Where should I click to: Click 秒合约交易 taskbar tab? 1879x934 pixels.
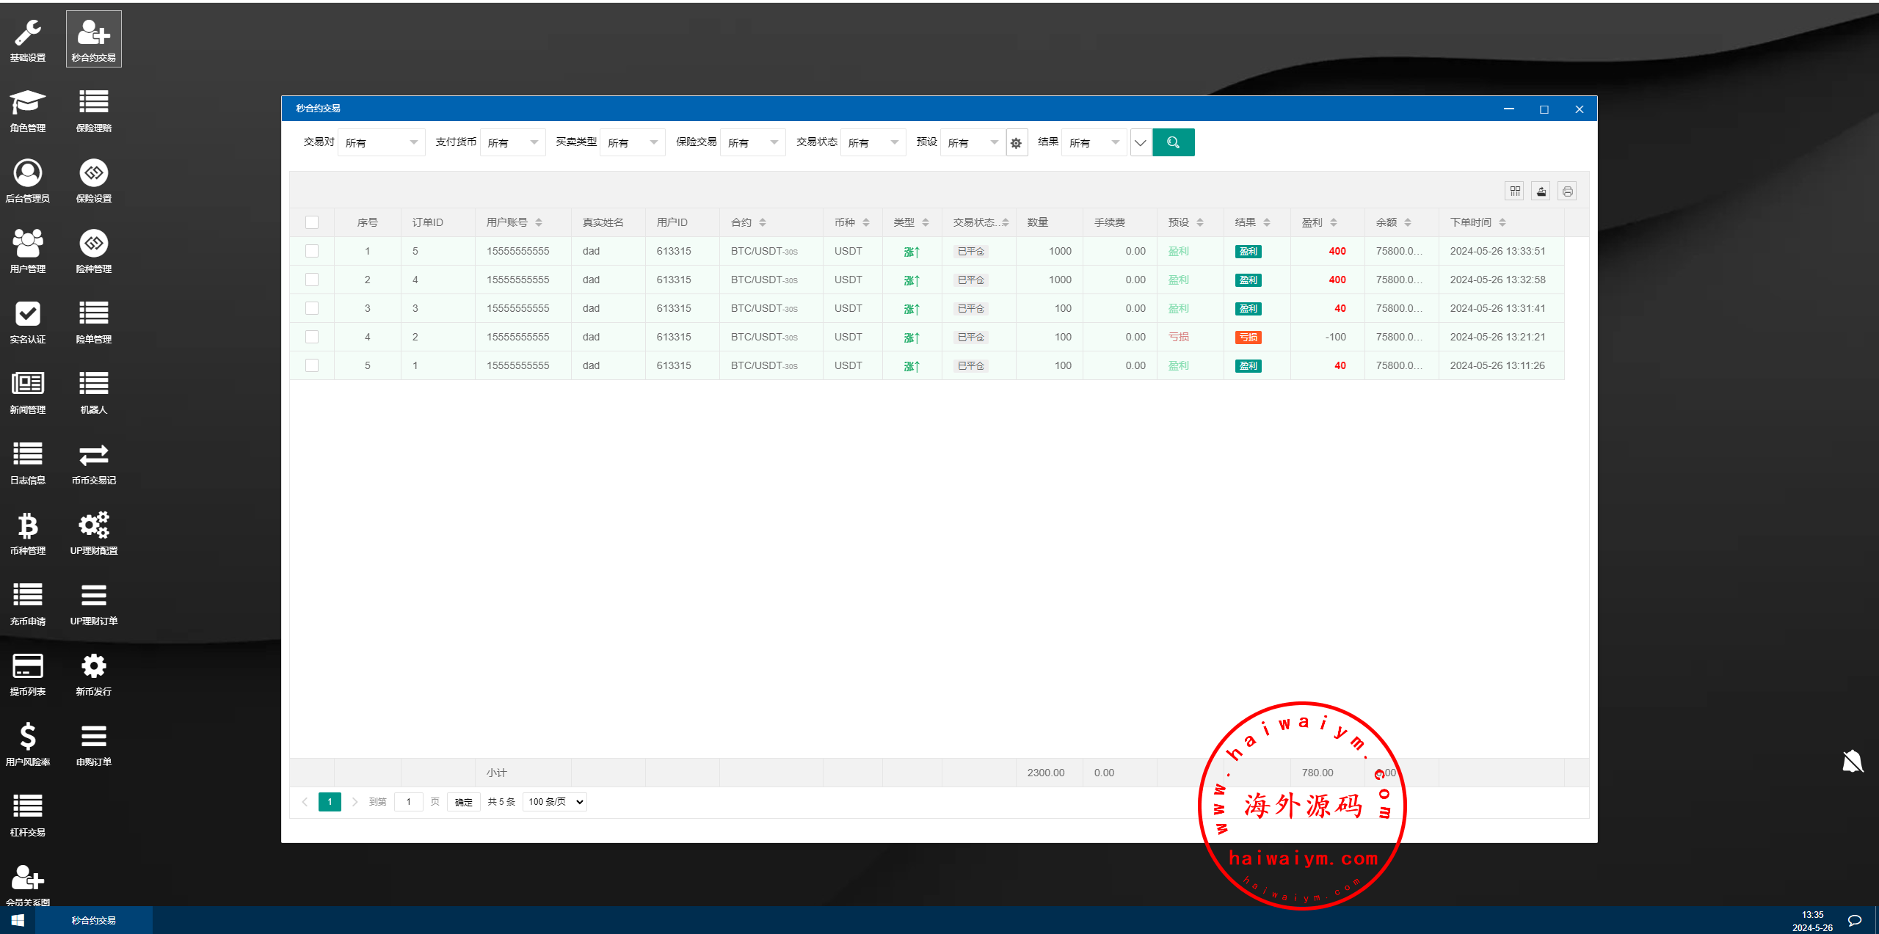[94, 920]
